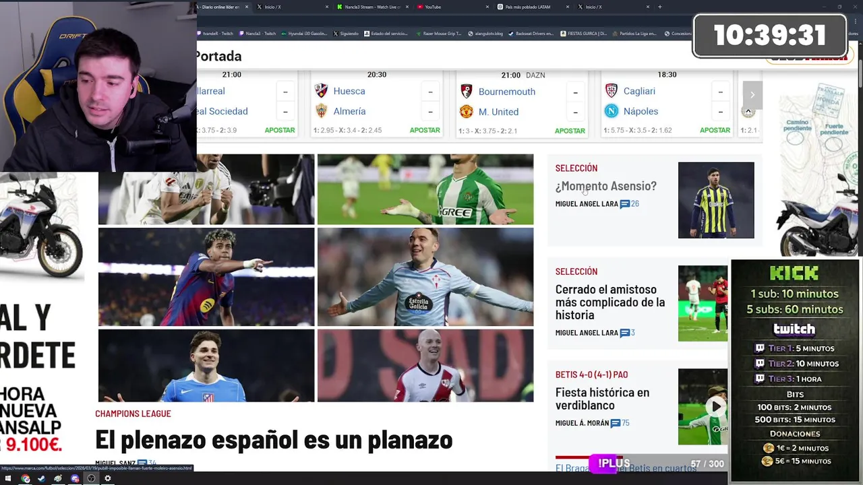Open the Nancla3 - Twitch bookmark

click(x=257, y=33)
